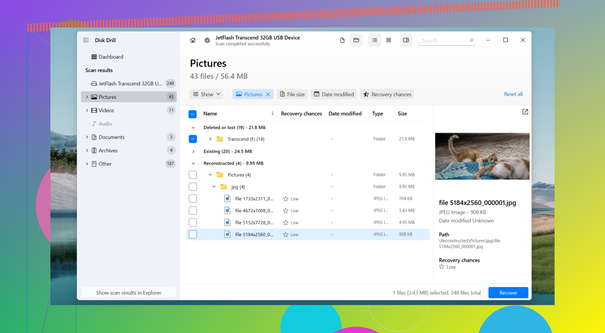
Task: Expand the Existing (20) group
Action: pos(193,152)
